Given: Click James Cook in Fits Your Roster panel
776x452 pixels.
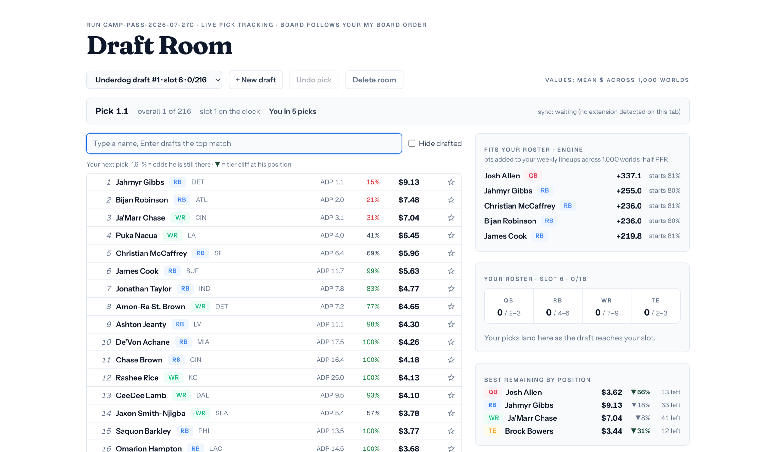Looking at the screenshot, I should (x=505, y=236).
